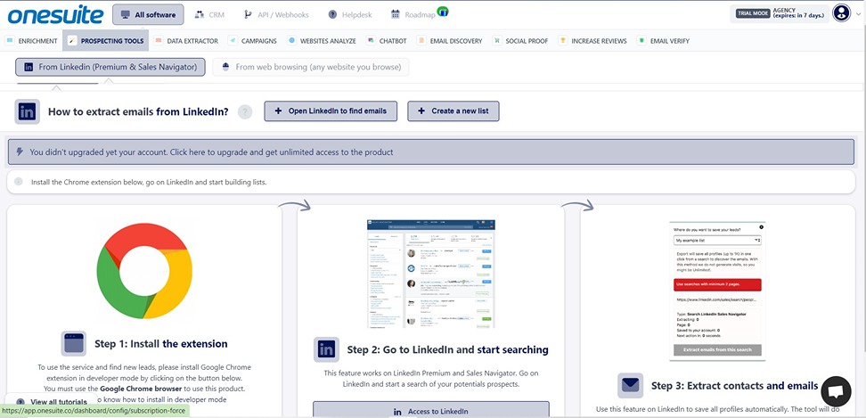Open the Social Proof tab
866x418 pixels.
(x=520, y=41)
